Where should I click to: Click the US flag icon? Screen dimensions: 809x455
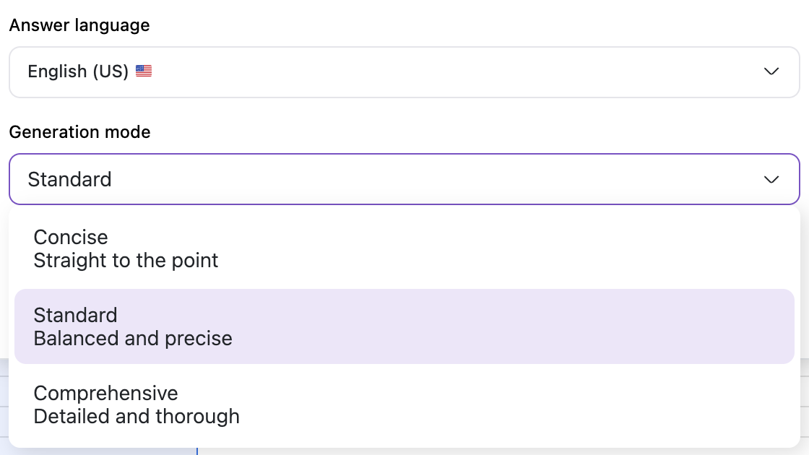[x=144, y=71]
